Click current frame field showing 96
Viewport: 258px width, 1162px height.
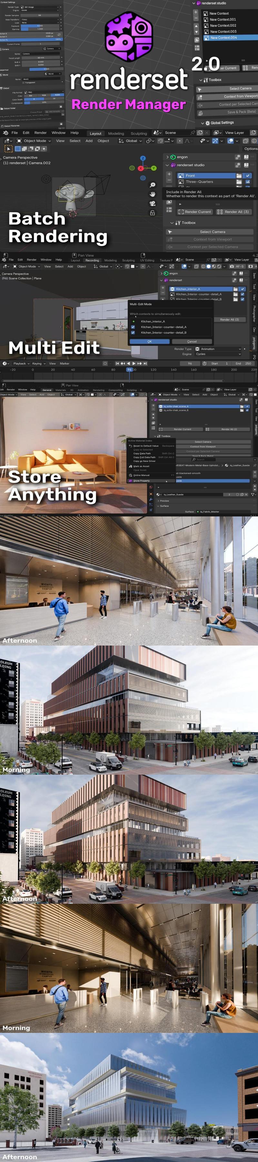pos(190,363)
